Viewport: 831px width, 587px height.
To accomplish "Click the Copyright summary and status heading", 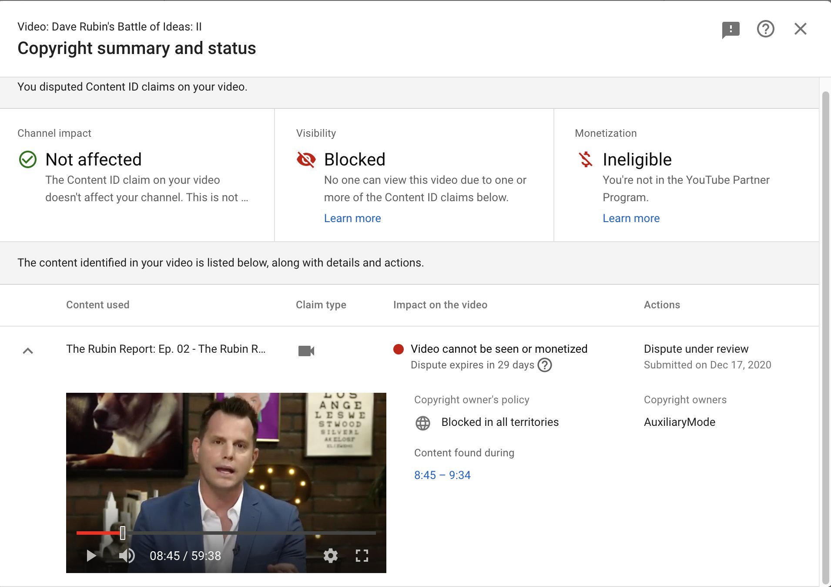I will tap(137, 48).
